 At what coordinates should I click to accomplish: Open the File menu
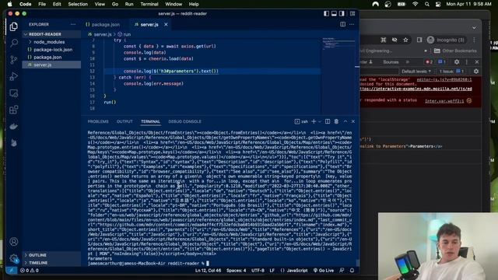(x=42, y=4)
